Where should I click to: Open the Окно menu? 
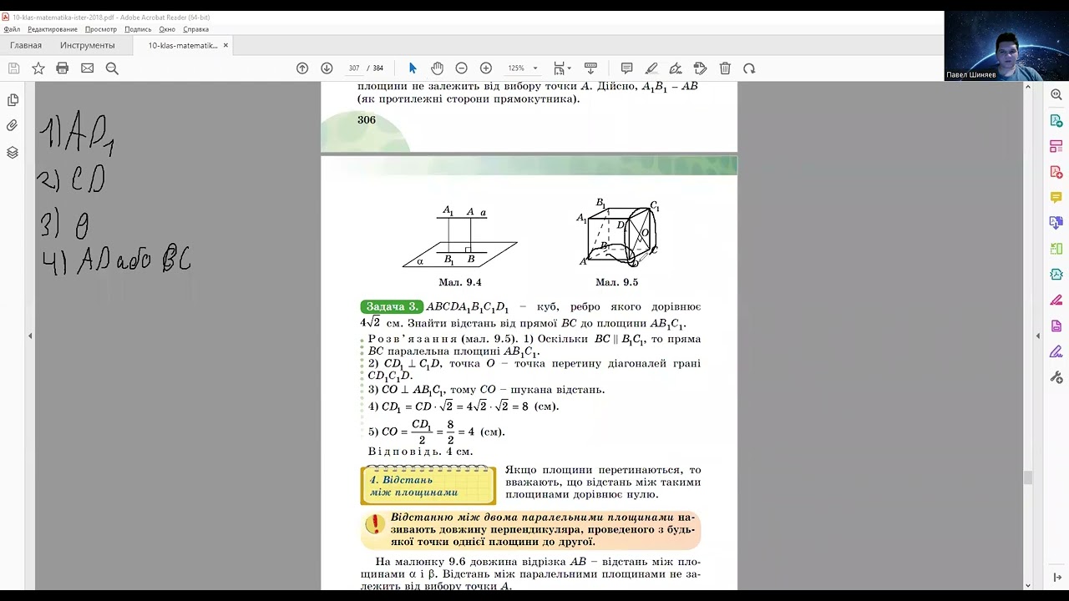click(x=167, y=29)
